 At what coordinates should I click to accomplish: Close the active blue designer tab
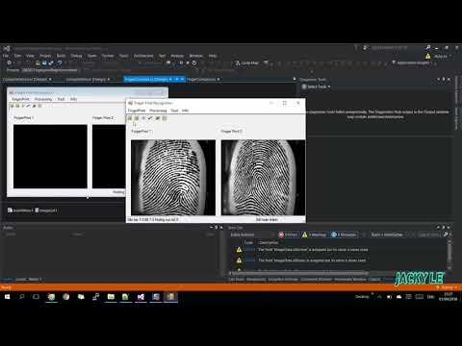pos(182,79)
